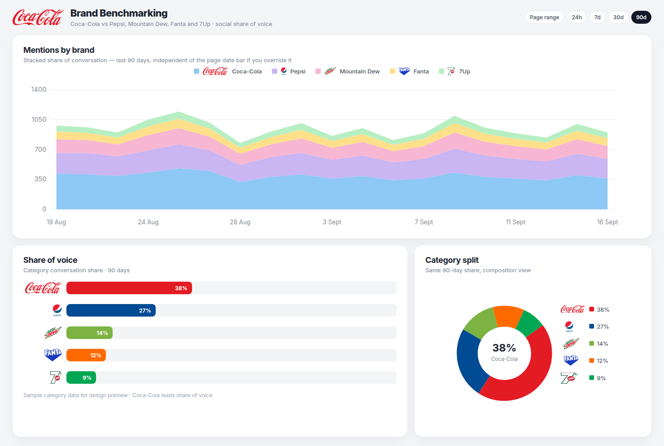This screenshot has height=446, width=664.
Task: Click the Pepsi legend label in the chart
Action: (298, 72)
